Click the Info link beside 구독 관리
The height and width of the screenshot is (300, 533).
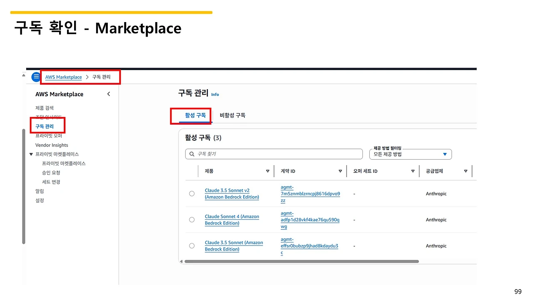click(x=215, y=95)
